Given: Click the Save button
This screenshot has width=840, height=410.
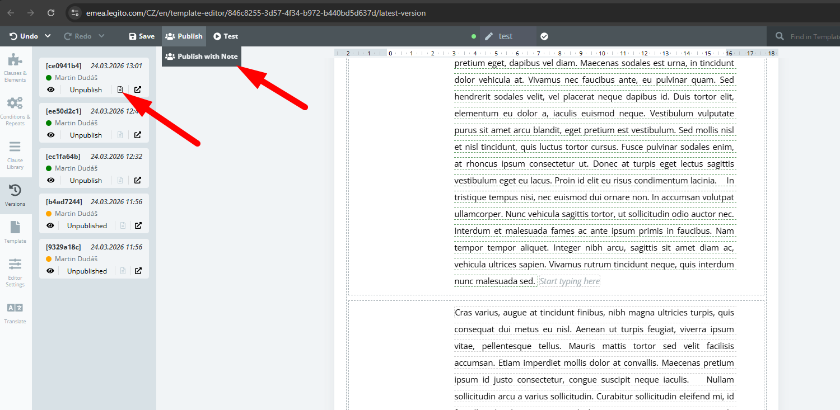Looking at the screenshot, I should coord(142,36).
